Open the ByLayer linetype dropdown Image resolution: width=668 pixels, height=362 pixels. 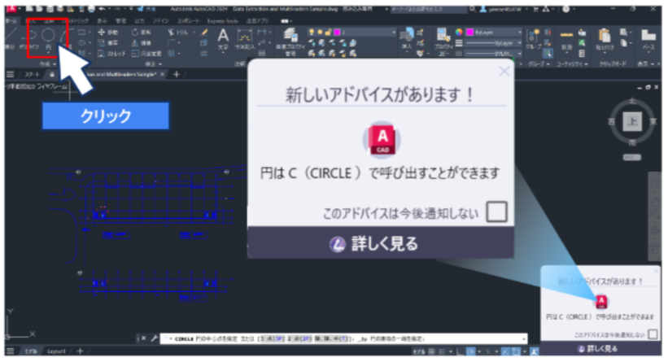click(x=519, y=54)
